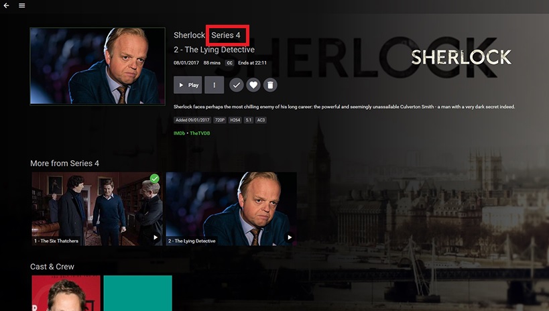Play The Lying Detective episode

pos(188,84)
